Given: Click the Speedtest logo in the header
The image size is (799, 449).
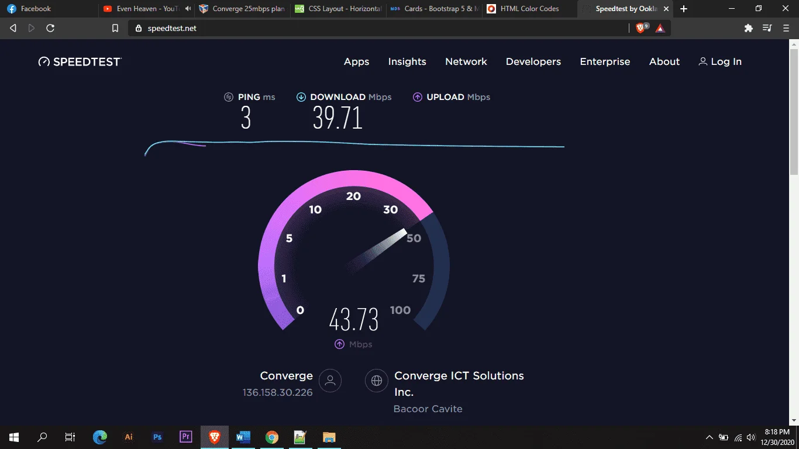Looking at the screenshot, I should (x=80, y=61).
